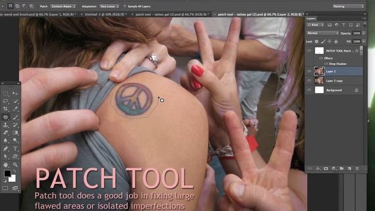Click the Add to selection icon
The height and width of the screenshot is (211, 375).
click(x=17, y=6)
